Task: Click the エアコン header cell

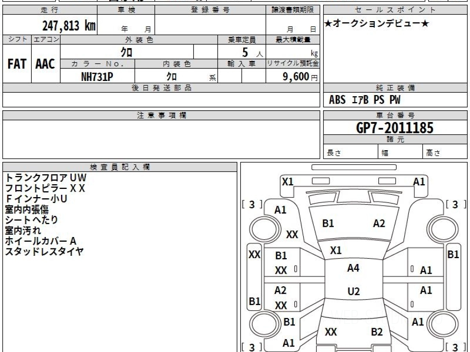Action: 46,39
